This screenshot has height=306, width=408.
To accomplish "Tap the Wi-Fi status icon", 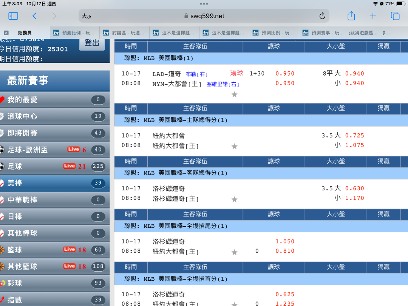I will pyautogui.click(x=375, y=4).
